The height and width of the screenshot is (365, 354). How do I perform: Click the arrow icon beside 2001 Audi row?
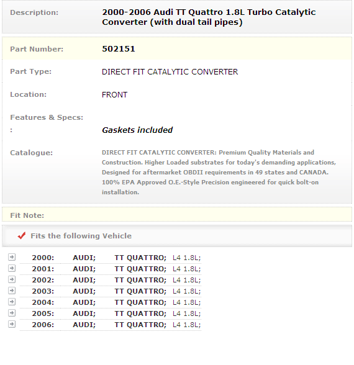(12, 268)
